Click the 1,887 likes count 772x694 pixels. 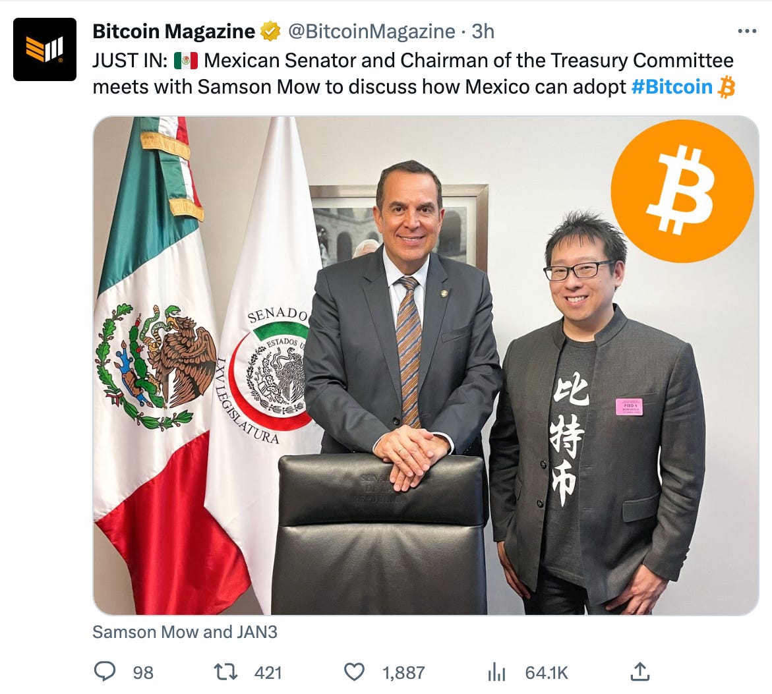[403, 672]
